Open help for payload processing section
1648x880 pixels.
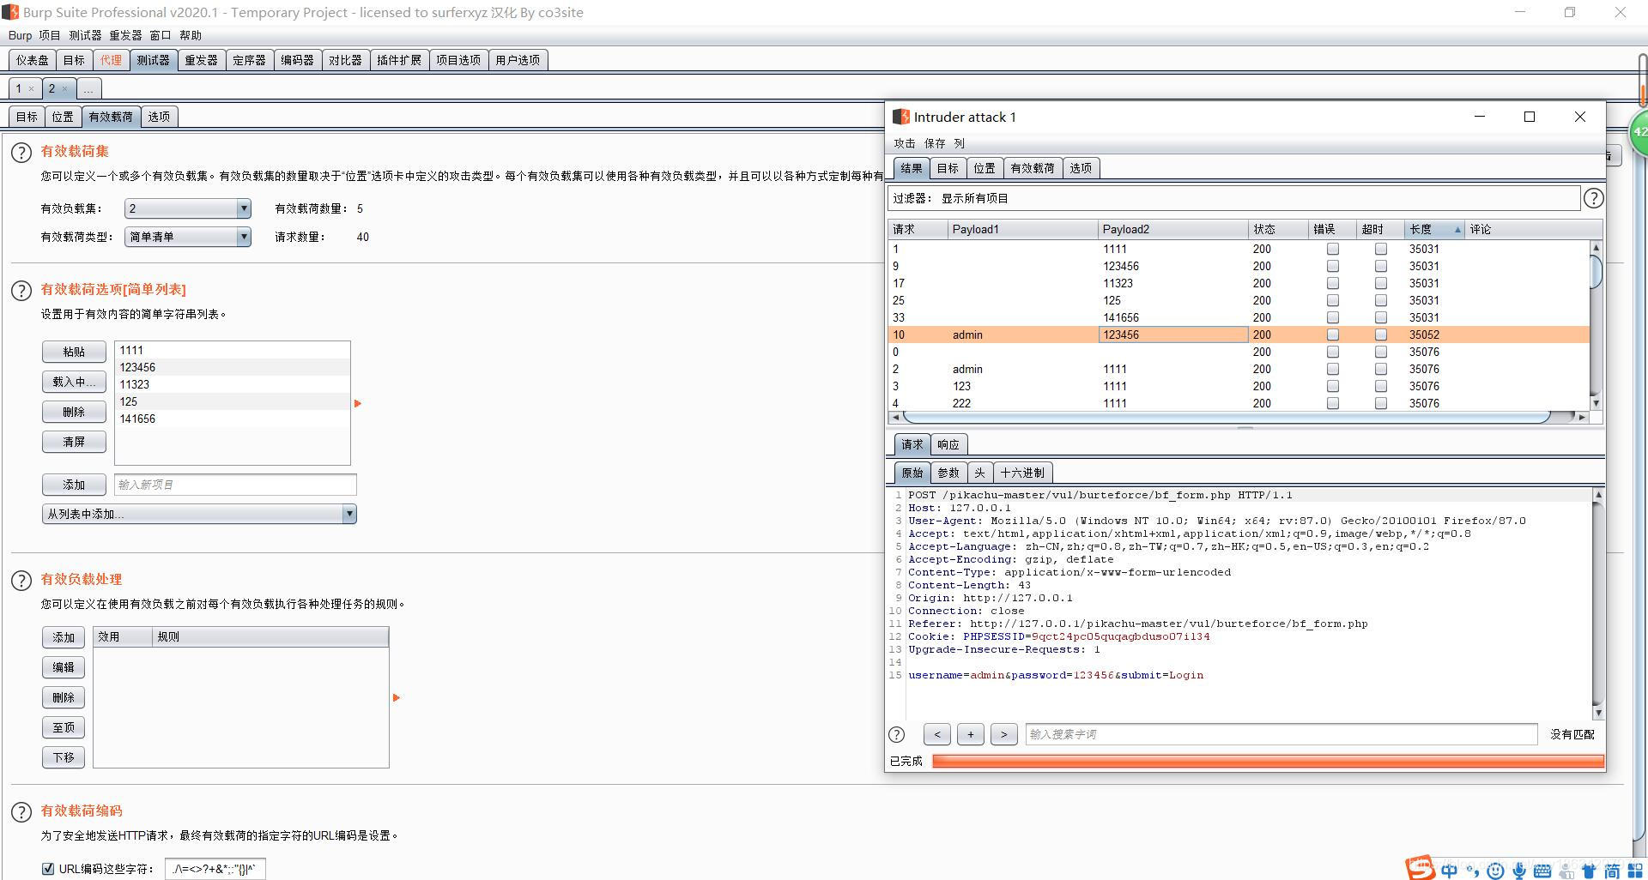click(x=21, y=581)
